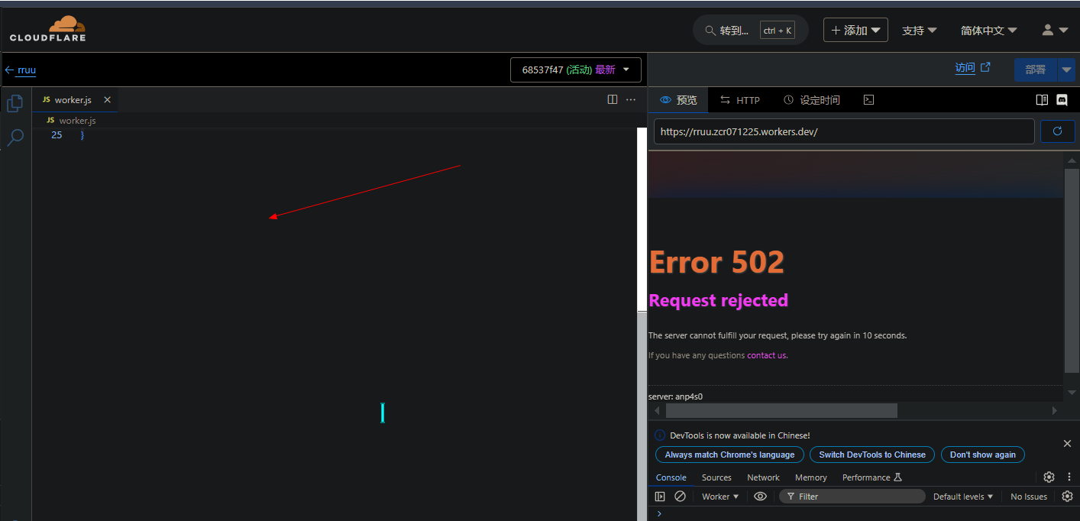Open the Search icon in editor sidebar

coord(15,138)
